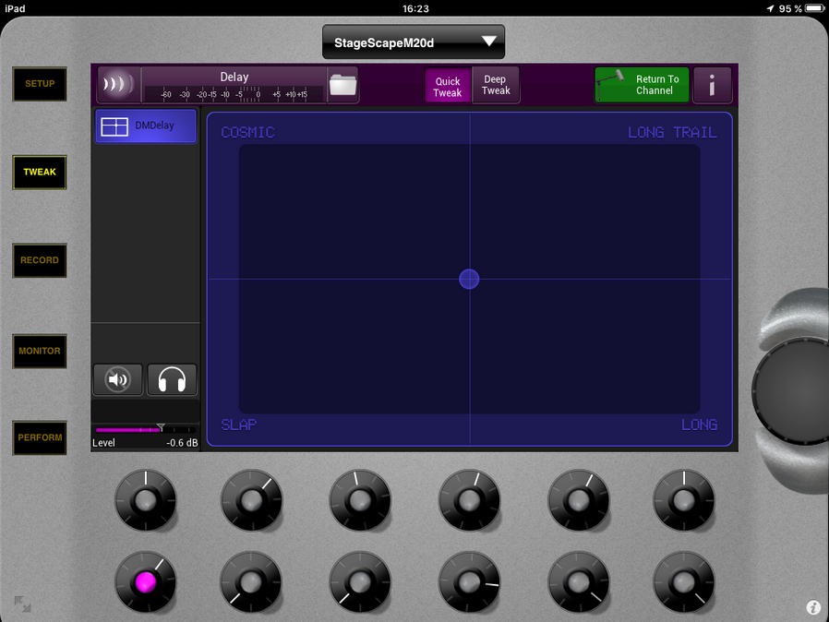829x622 pixels.
Task: Open the StageScapeM20d device dropdown
Action: pyautogui.click(x=413, y=42)
